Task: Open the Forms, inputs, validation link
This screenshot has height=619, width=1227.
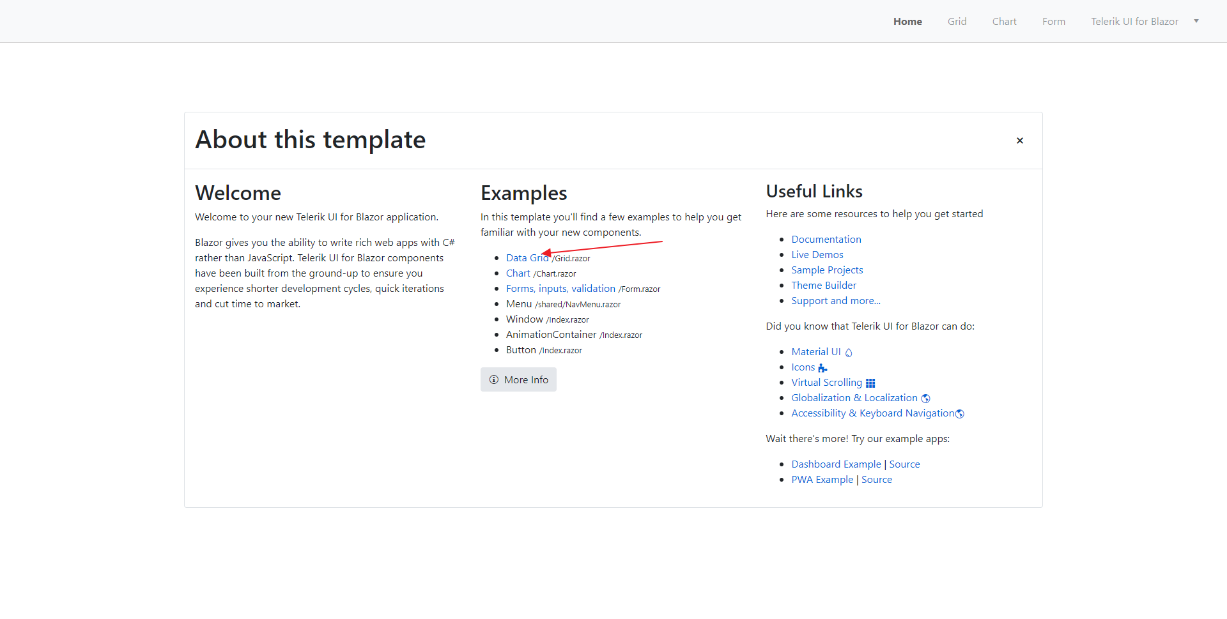Action: [560, 289]
